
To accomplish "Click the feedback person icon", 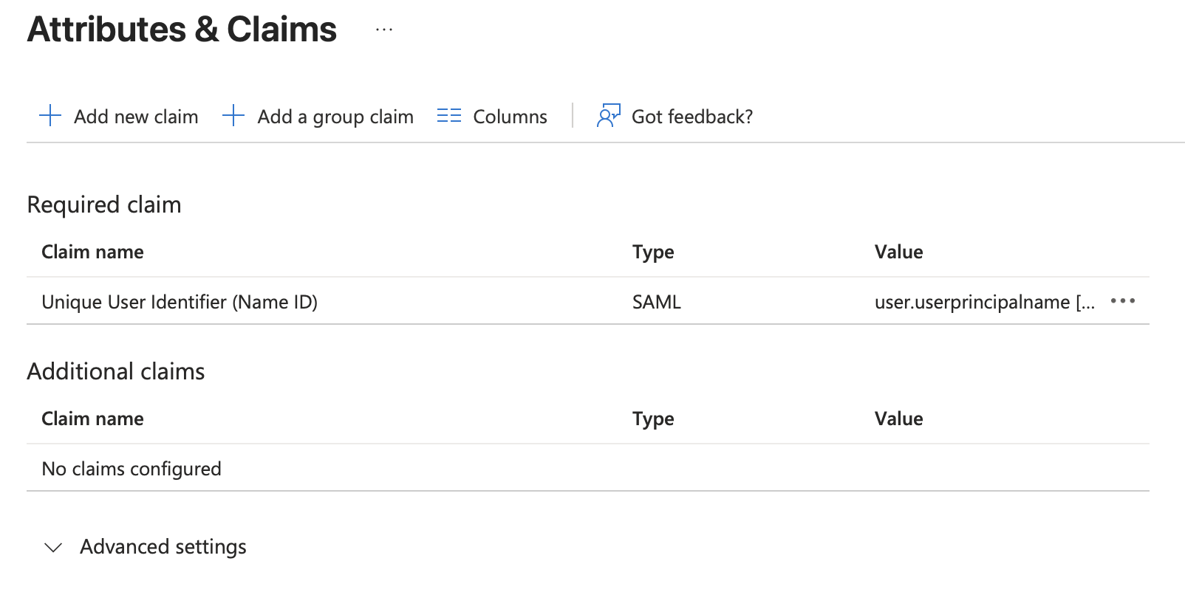I will 608,116.
